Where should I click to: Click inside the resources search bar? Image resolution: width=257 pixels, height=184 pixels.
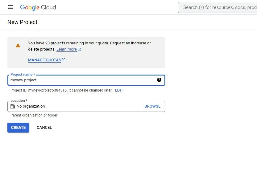click(x=216, y=7)
